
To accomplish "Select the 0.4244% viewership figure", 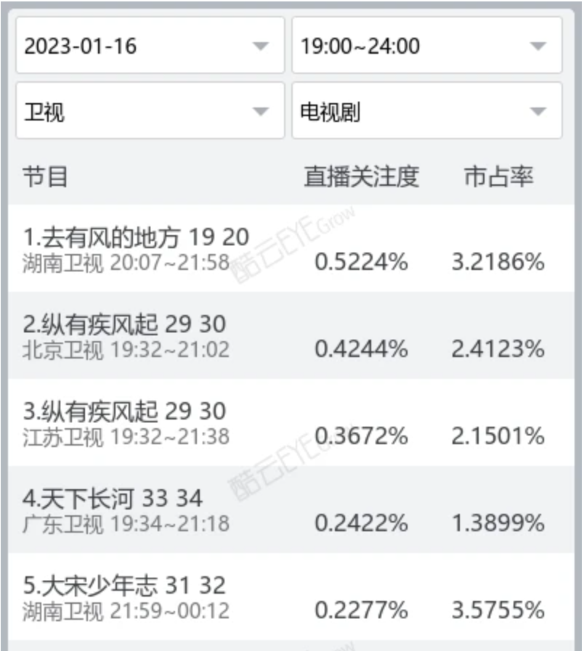I will [x=361, y=349].
